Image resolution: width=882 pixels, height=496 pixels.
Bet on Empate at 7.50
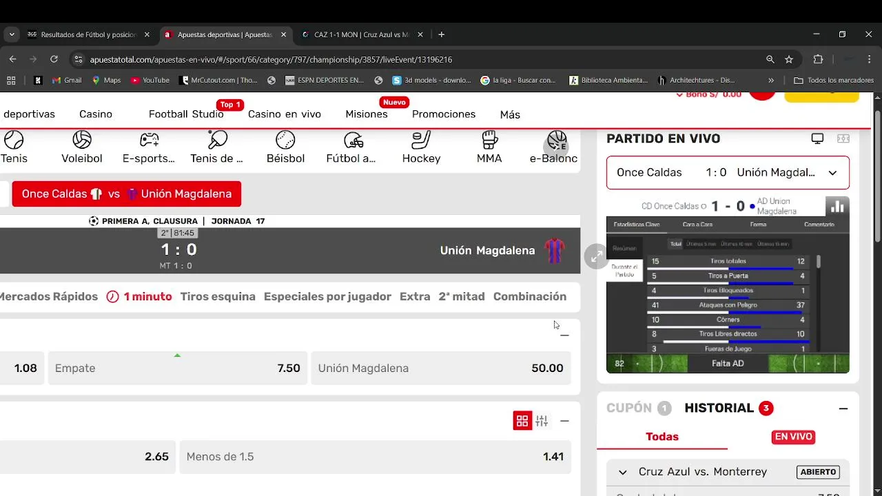point(178,369)
